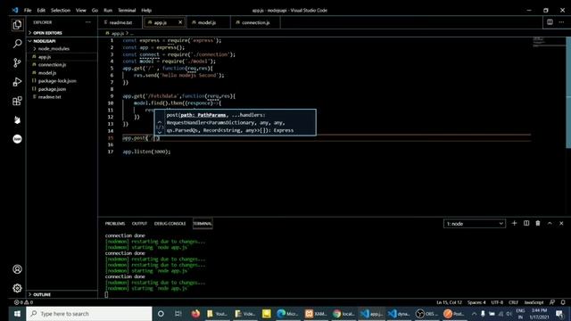Click the Explorer more actions ellipsis
This screenshot has height=321, width=571.
(88, 22)
